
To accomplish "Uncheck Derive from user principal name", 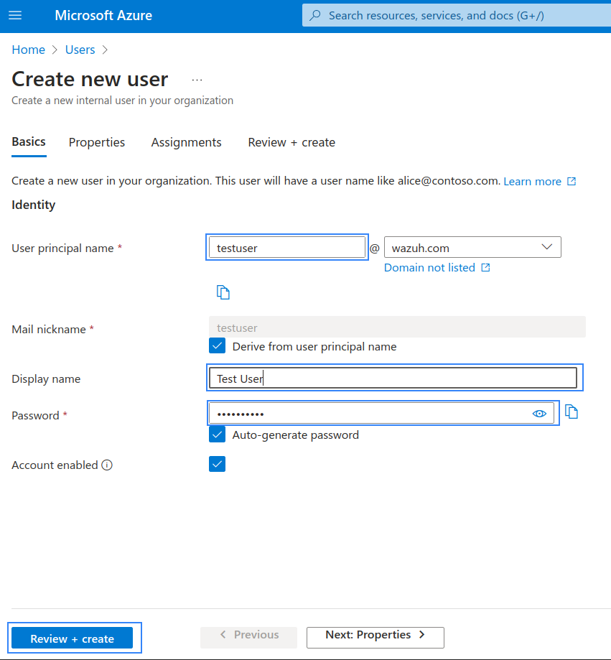I will click(x=217, y=345).
